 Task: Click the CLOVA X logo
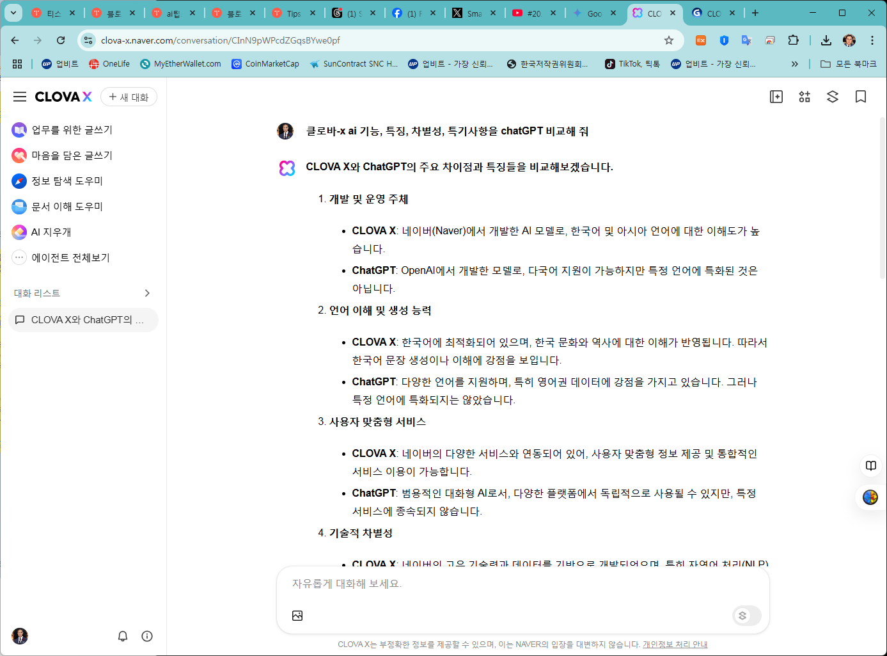coord(63,97)
